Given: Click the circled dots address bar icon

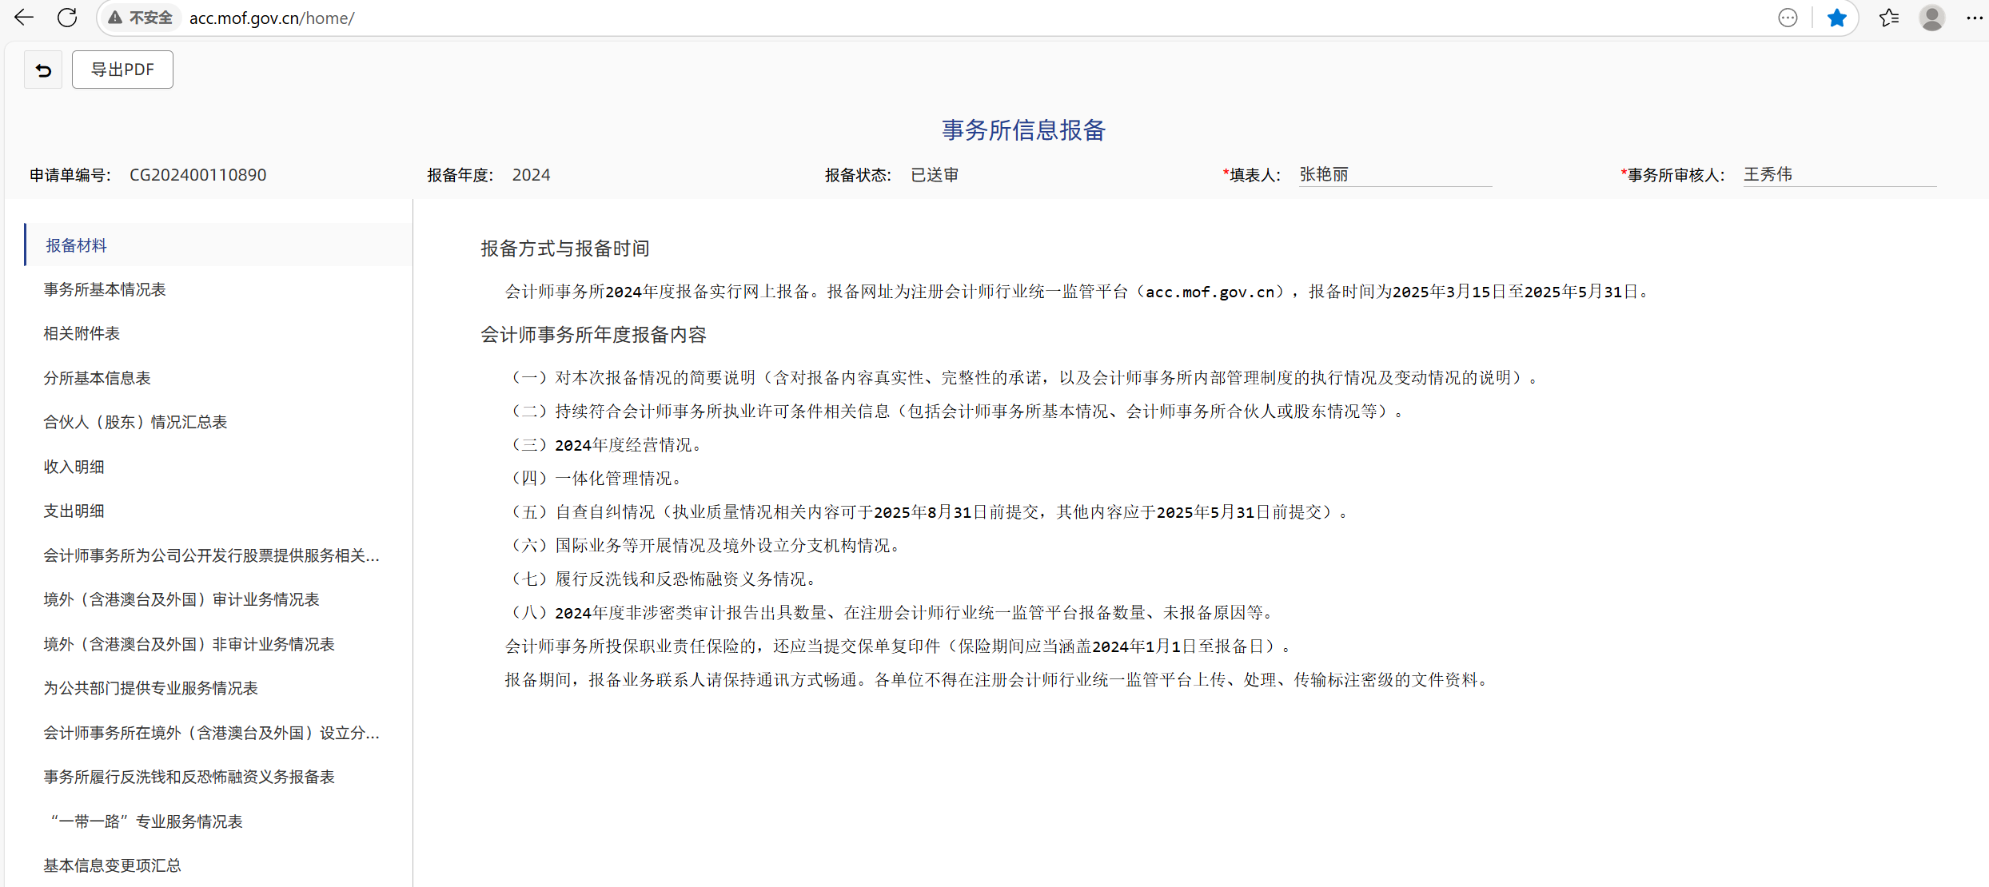Looking at the screenshot, I should [1788, 18].
